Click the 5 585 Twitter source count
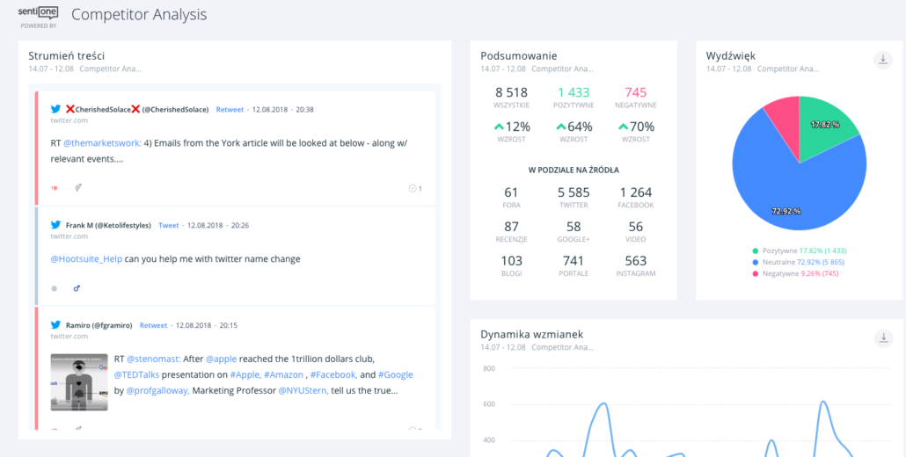The width and height of the screenshot is (906, 457). [574, 192]
